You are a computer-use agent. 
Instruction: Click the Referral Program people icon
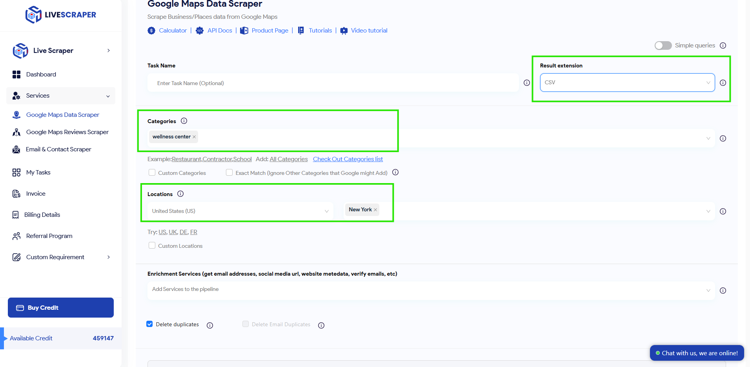pos(16,236)
